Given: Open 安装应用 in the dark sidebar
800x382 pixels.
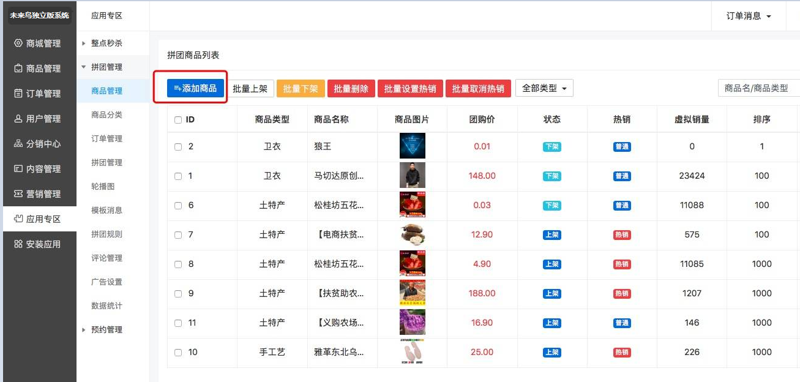Looking at the screenshot, I should [x=38, y=244].
